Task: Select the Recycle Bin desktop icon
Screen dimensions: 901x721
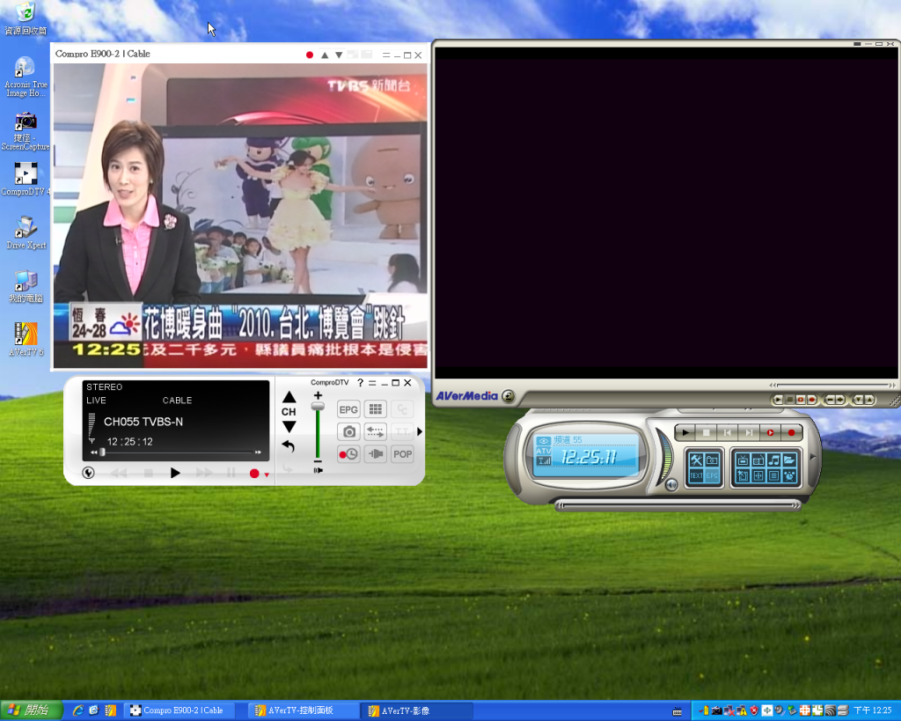Action: coord(26,18)
